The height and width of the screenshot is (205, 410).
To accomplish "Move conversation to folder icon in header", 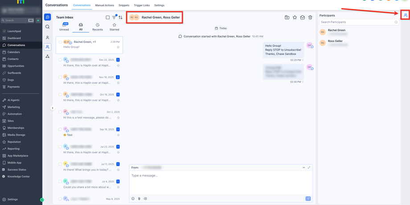I will coord(287,17).
